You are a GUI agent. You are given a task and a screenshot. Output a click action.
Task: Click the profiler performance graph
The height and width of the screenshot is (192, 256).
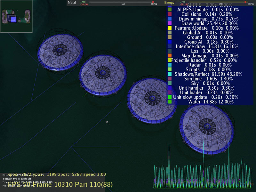tap(203, 165)
